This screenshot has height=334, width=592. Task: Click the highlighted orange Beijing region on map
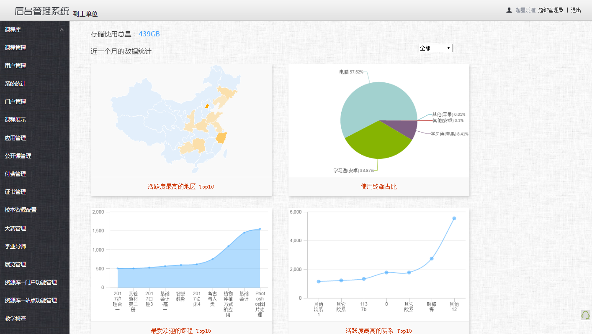click(x=207, y=106)
